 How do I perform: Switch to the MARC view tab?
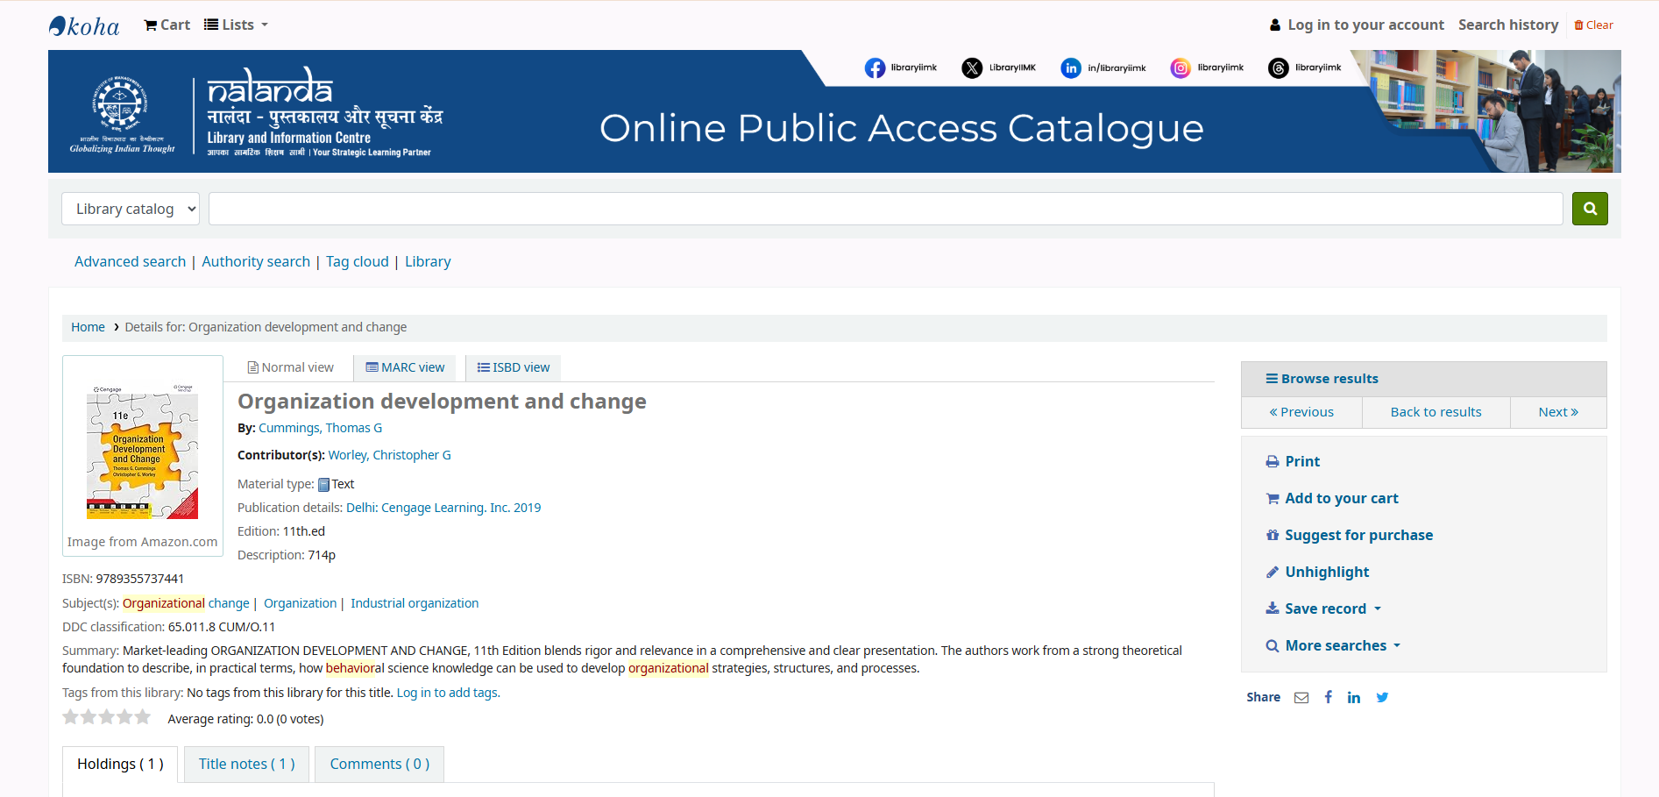coord(405,367)
